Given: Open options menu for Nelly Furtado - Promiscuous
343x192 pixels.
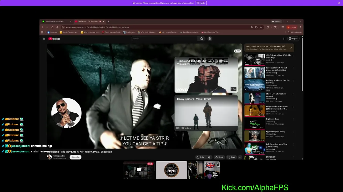Looking at the screenshot, I should 293,107.
